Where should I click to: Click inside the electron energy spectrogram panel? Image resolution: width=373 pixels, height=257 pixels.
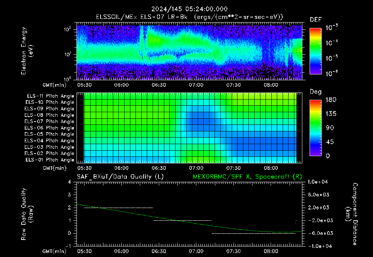point(189,52)
